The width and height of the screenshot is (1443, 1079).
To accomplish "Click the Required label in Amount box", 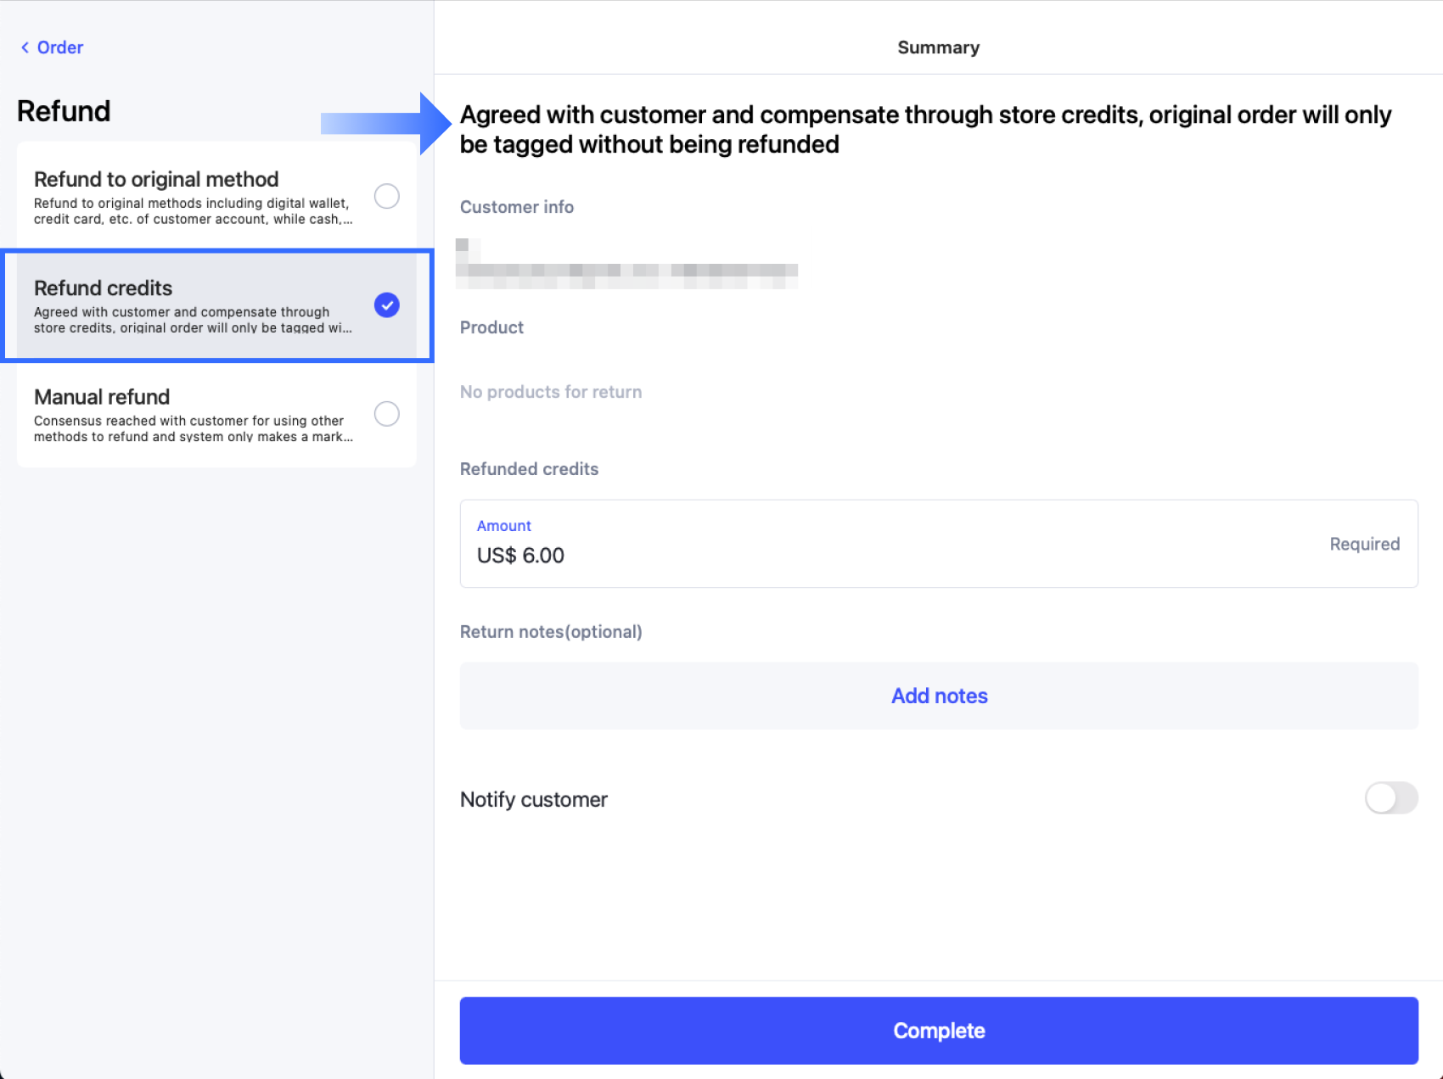I will (1364, 544).
